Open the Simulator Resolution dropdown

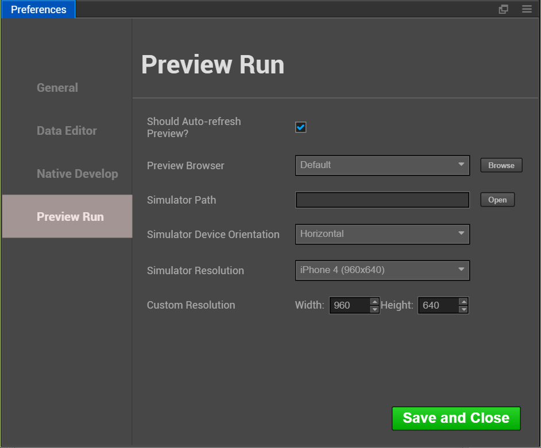tap(382, 270)
